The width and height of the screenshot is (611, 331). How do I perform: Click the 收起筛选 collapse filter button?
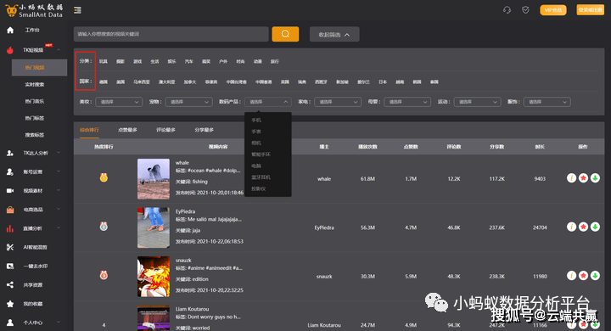tap(334, 34)
